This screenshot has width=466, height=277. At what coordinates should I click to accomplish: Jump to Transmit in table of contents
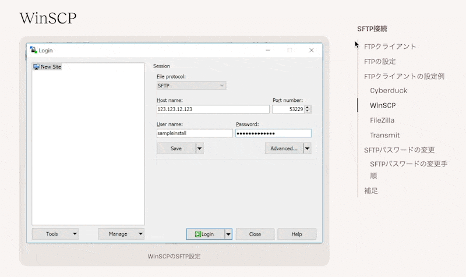(x=384, y=135)
